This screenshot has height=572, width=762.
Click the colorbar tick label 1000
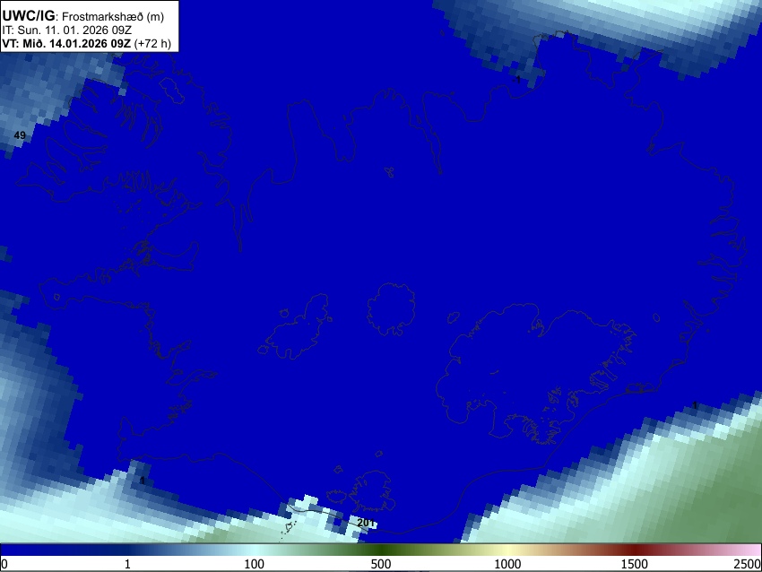coord(507,564)
